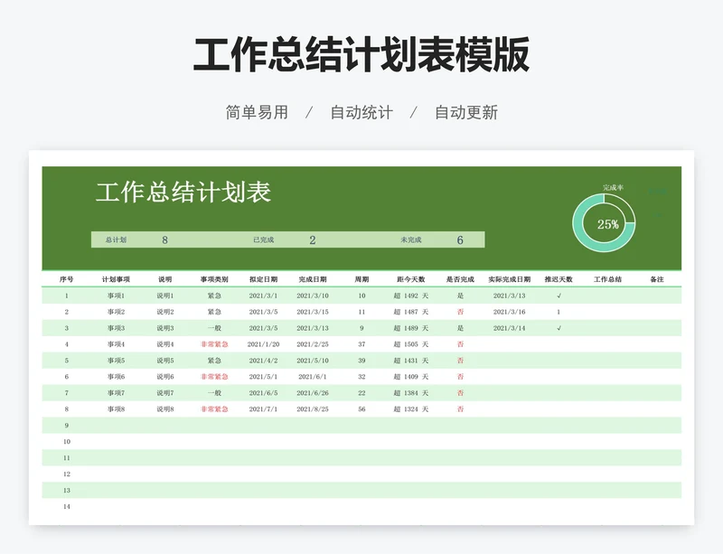Click planned date cell 2021/1/20

click(263, 344)
